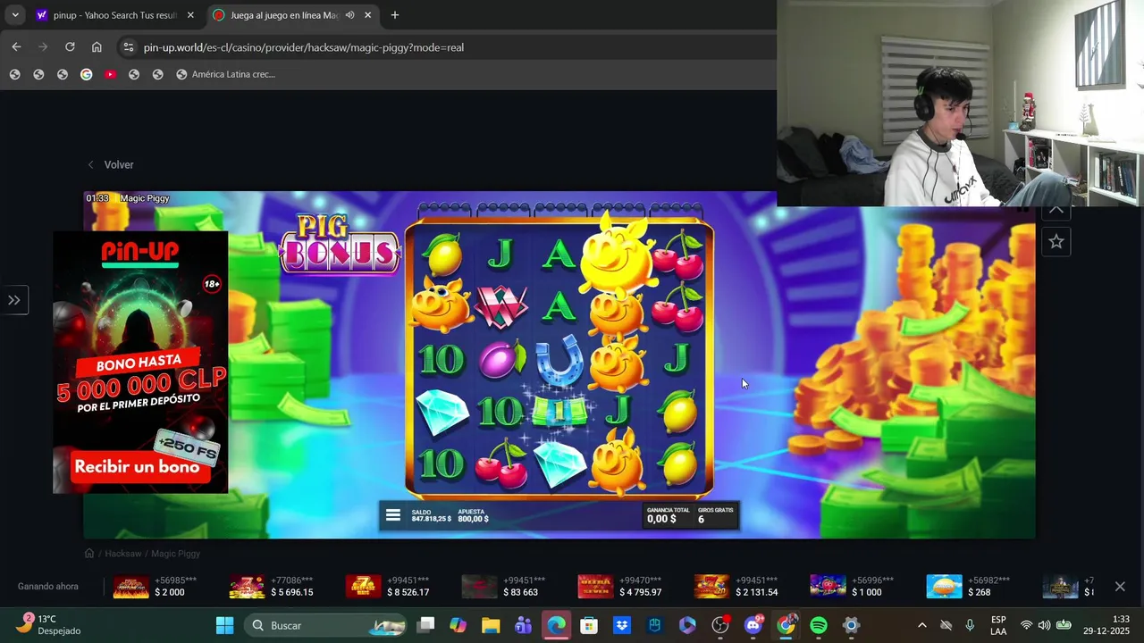Image resolution: width=1144 pixels, height=643 pixels.
Task: Open volume control tray icon
Action: pyautogui.click(x=1044, y=625)
